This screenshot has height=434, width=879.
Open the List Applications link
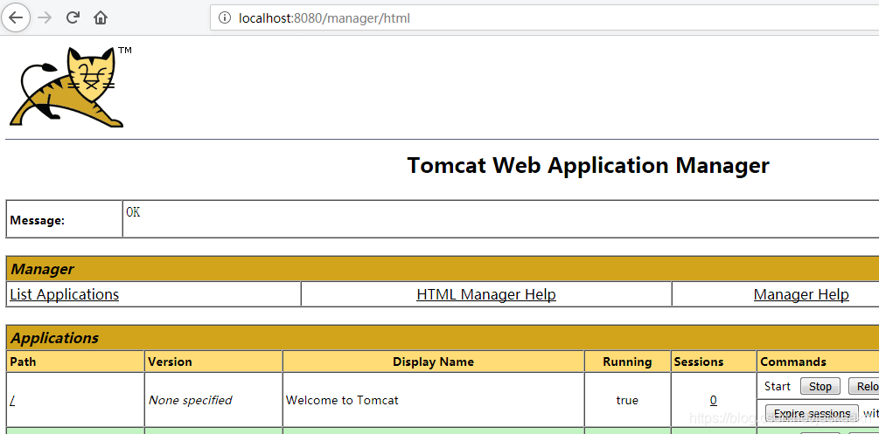65,294
